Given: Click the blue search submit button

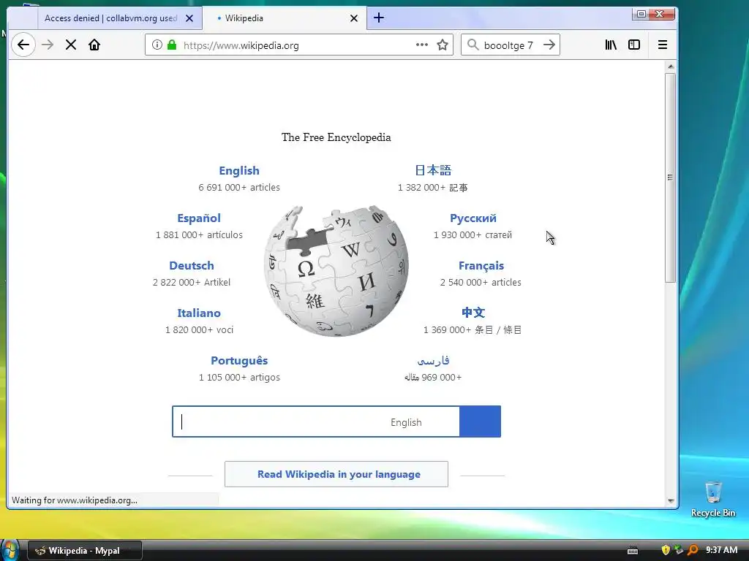Looking at the screenshot, I should 480,421.
